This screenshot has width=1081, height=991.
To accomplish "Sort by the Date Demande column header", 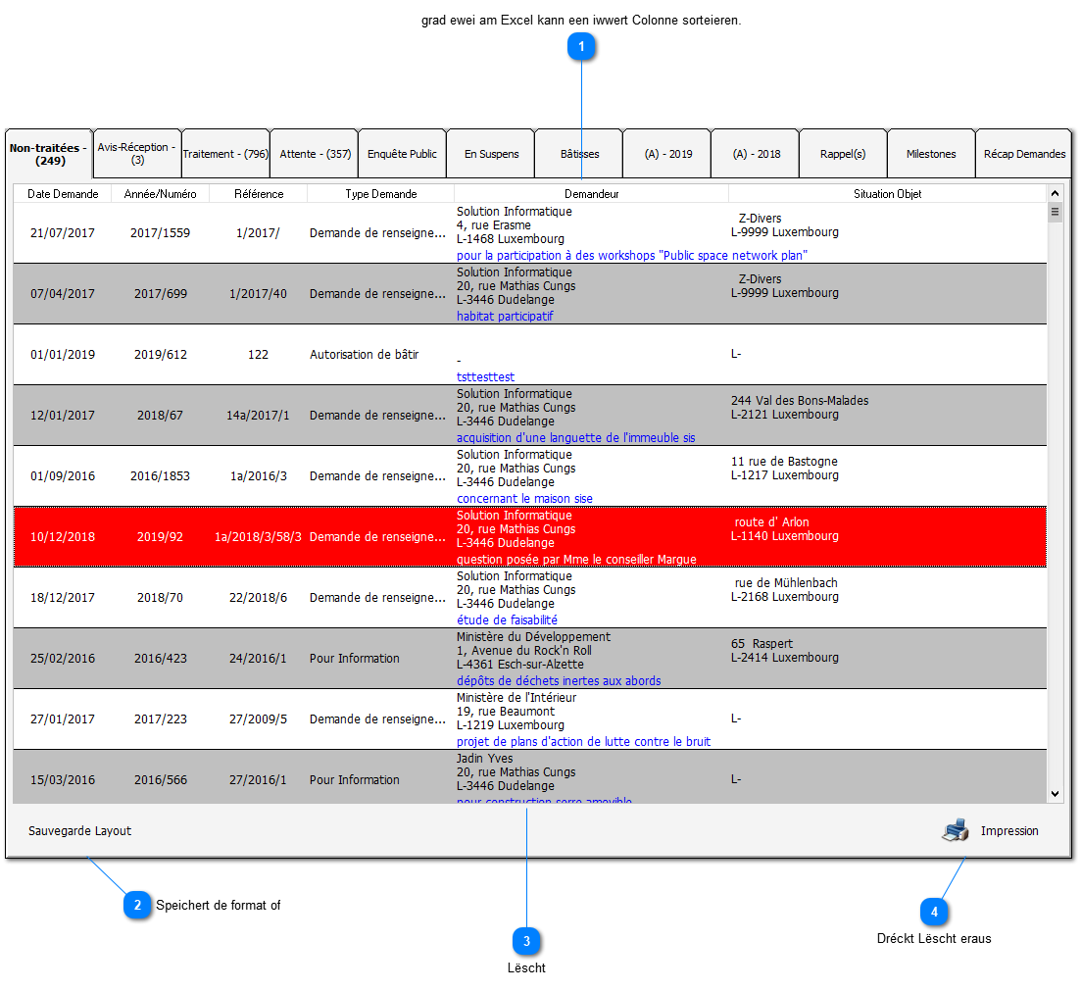I will click(x=63, y=194).
